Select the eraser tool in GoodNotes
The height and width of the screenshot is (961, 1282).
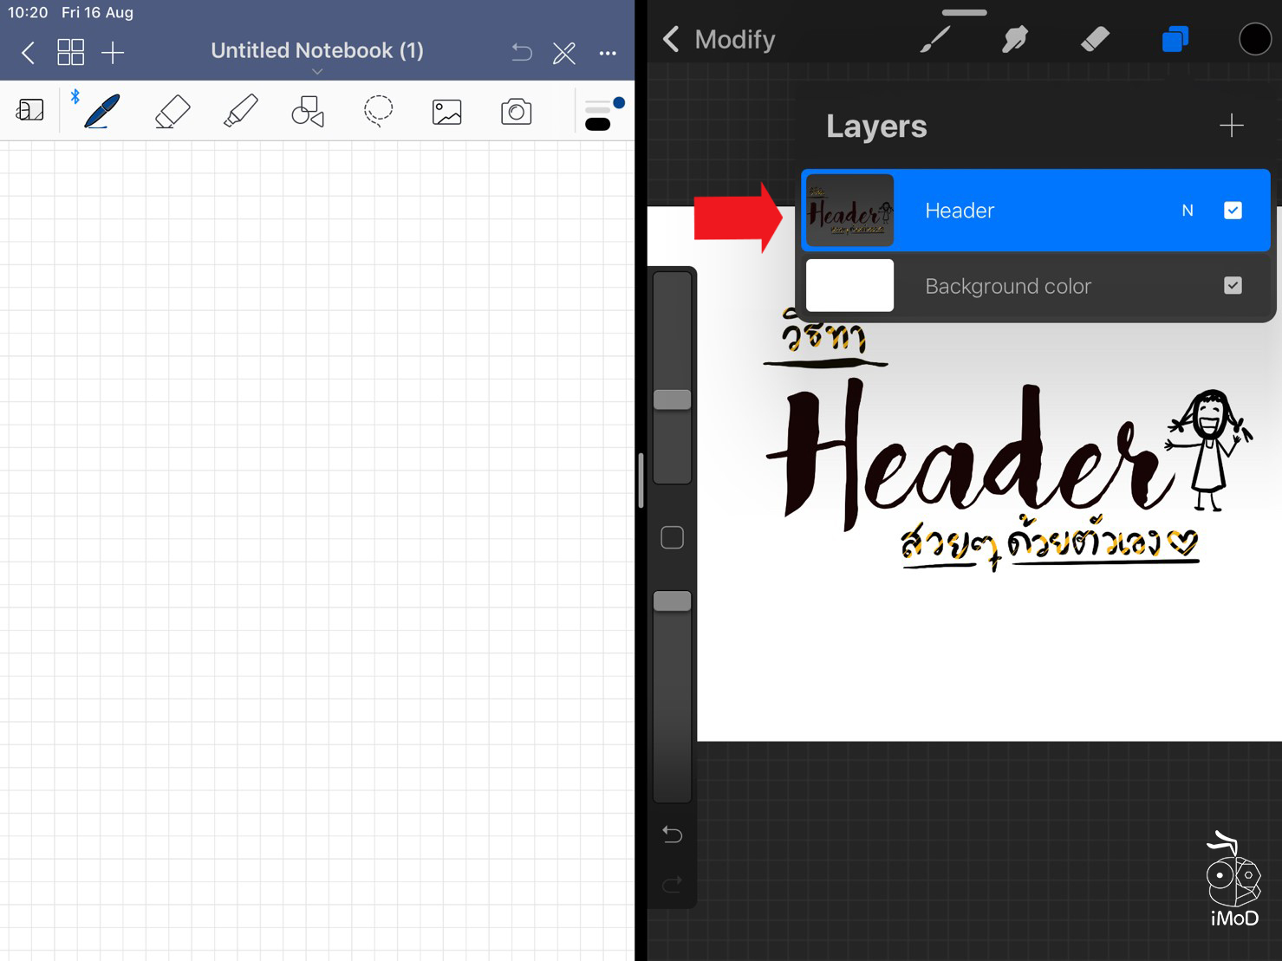[x=171, y=111]
